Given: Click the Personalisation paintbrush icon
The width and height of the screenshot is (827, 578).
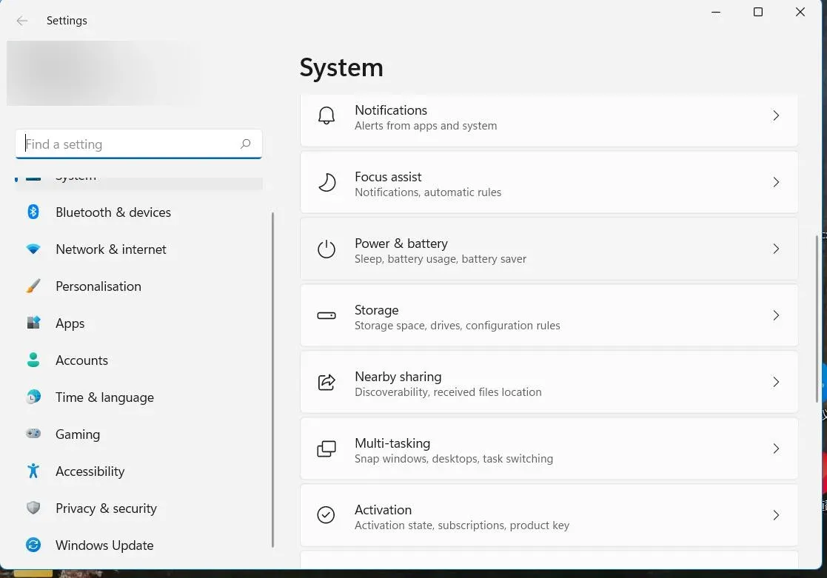Looking at the screenshot, I should click(x=33, y=286).
